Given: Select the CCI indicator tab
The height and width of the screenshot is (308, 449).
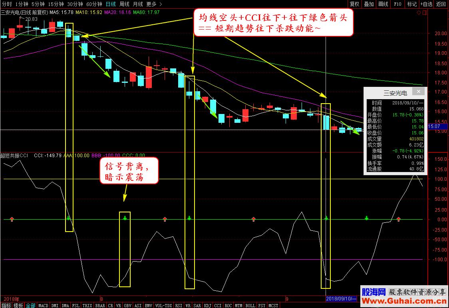Looking at the screenshot, I should 218,306.
